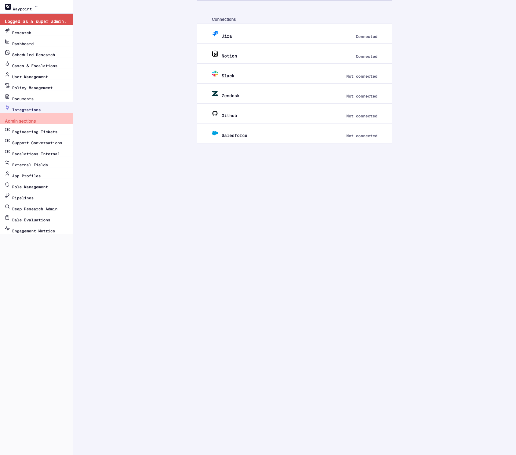Image resolution: width=516 pixels, height=455 pixels.
Task: Click the External Fields sliders icon
Action: click(x=7, y=163)
